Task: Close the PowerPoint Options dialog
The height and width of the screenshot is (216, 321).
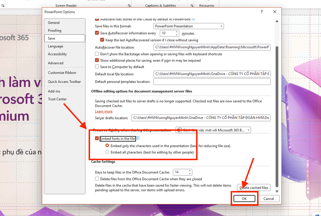Action: coord(275,12)
